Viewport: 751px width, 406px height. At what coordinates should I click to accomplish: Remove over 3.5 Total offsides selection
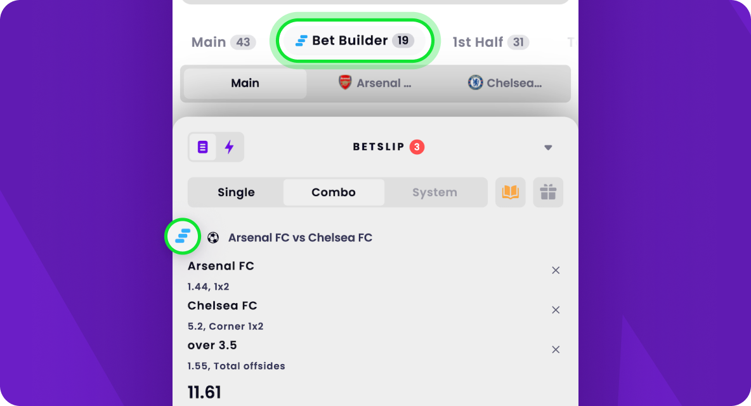(x=556, y=350)
